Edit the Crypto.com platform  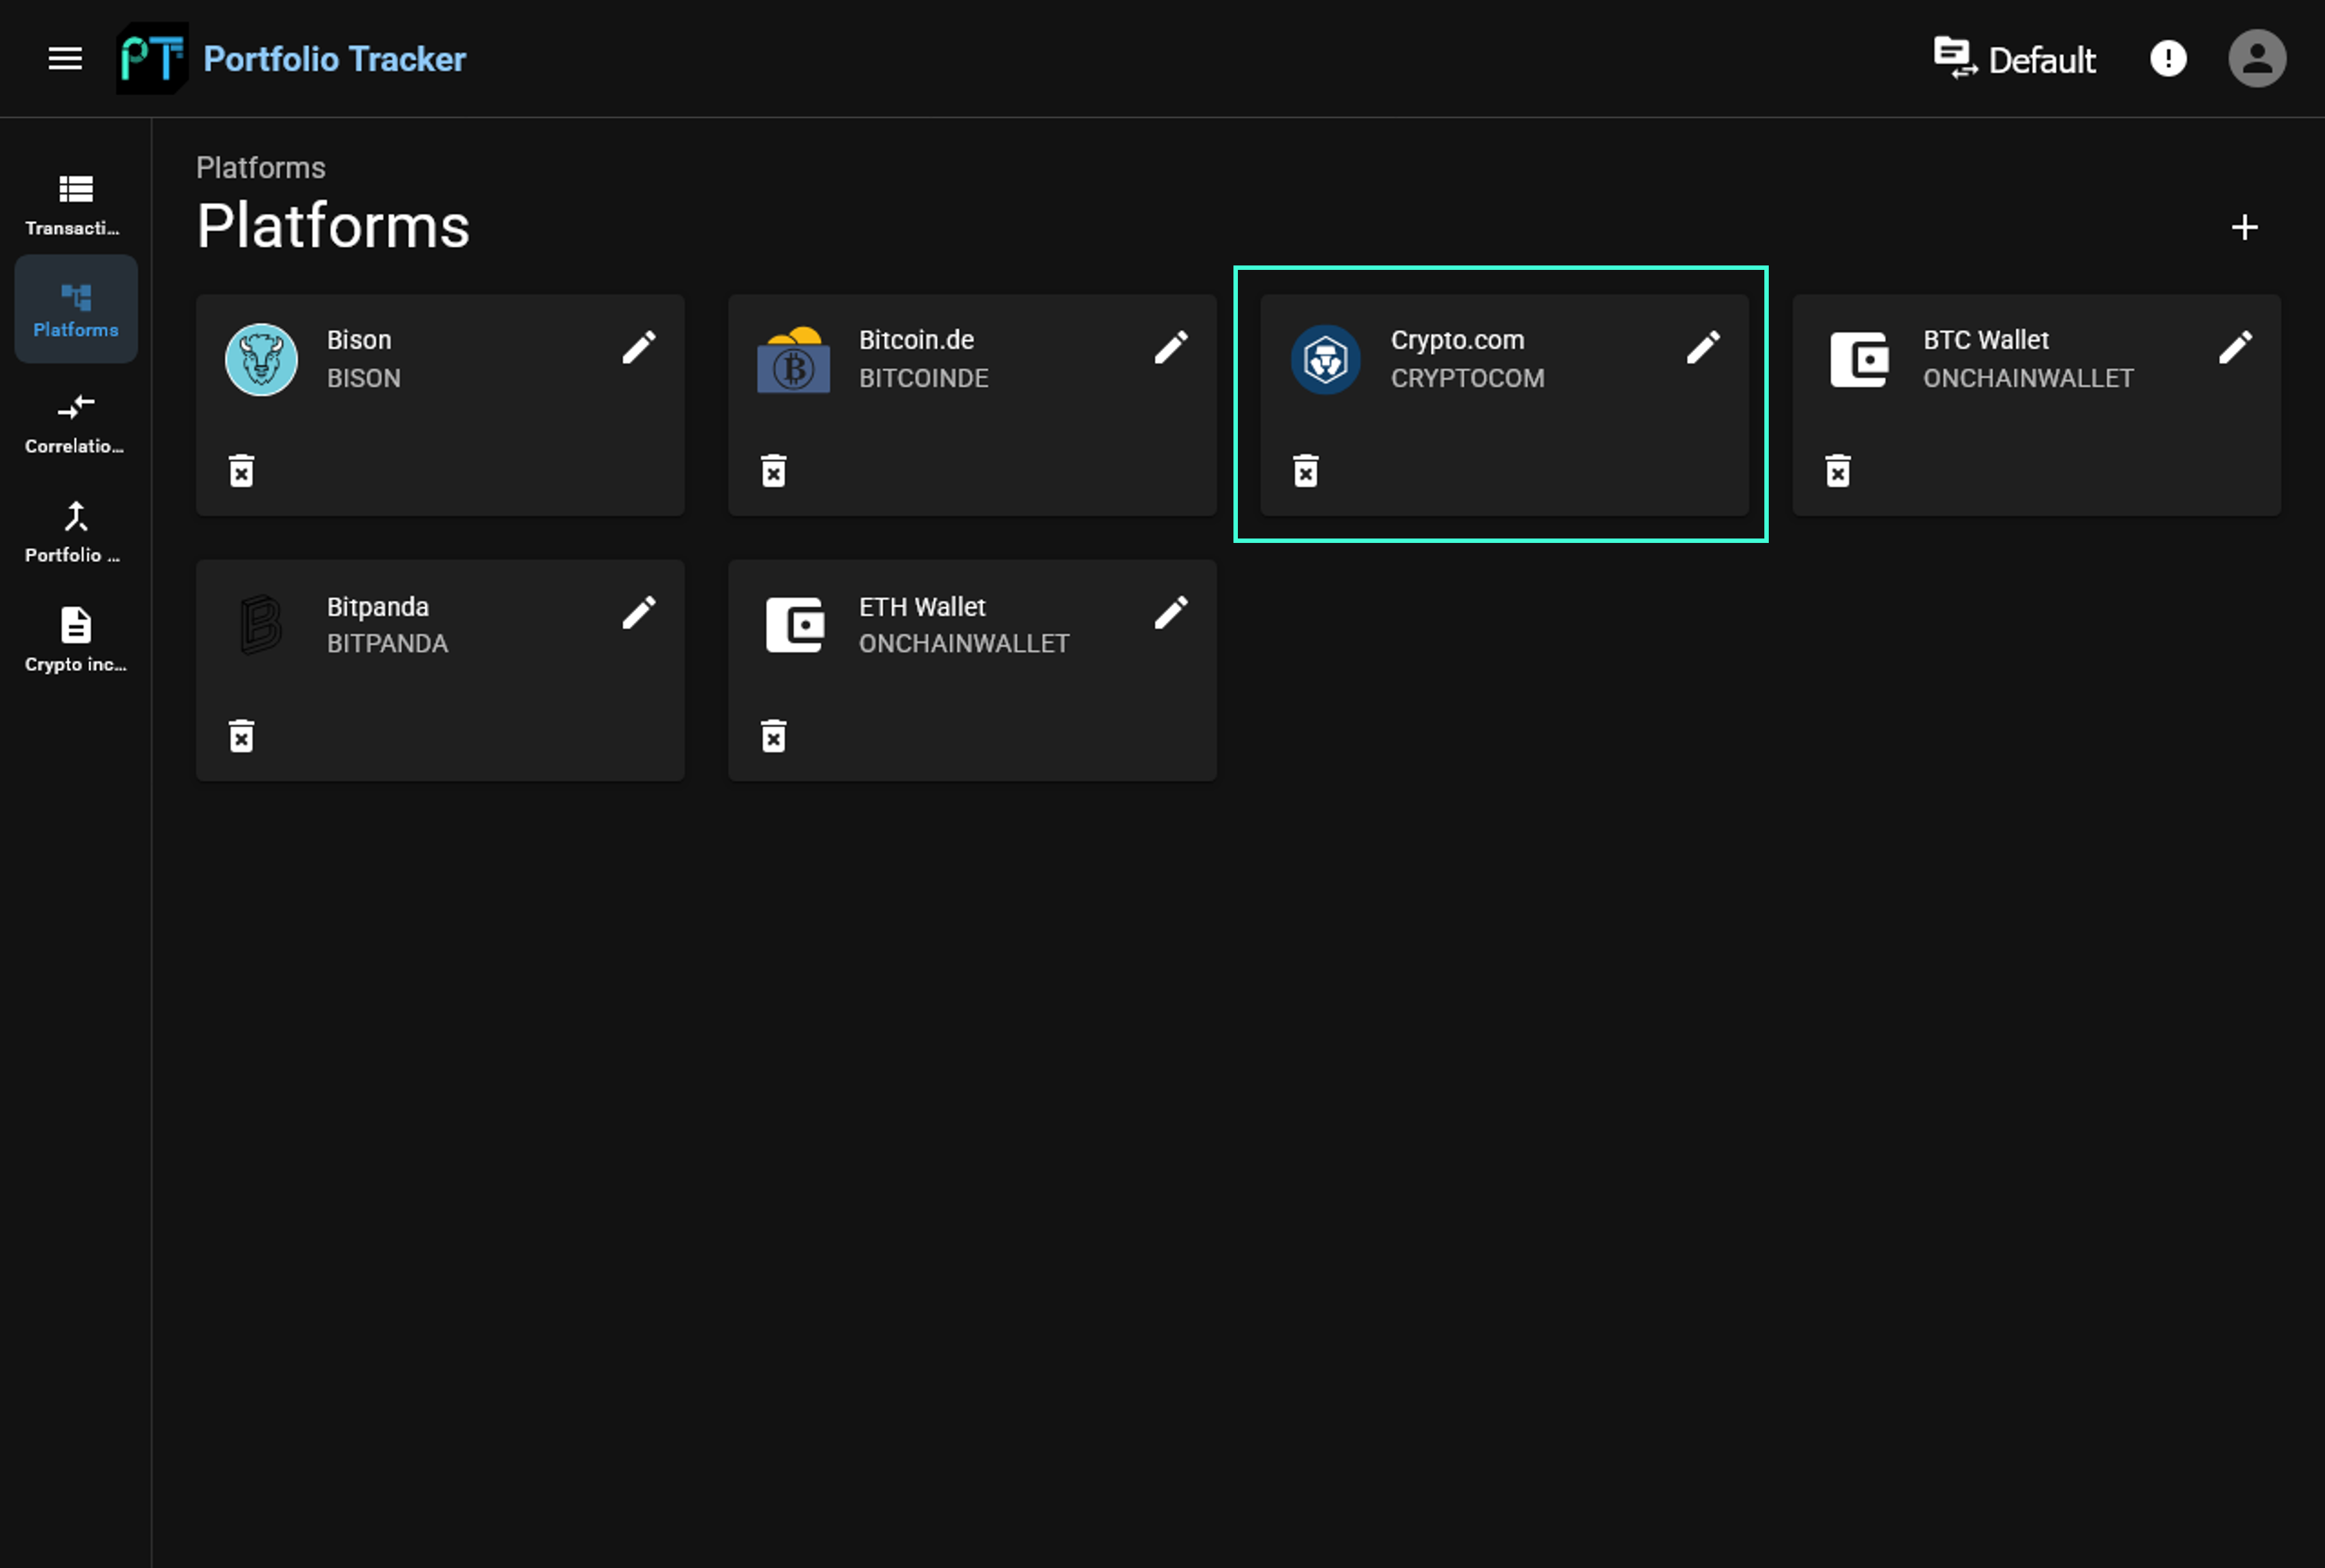(1703, 348)
